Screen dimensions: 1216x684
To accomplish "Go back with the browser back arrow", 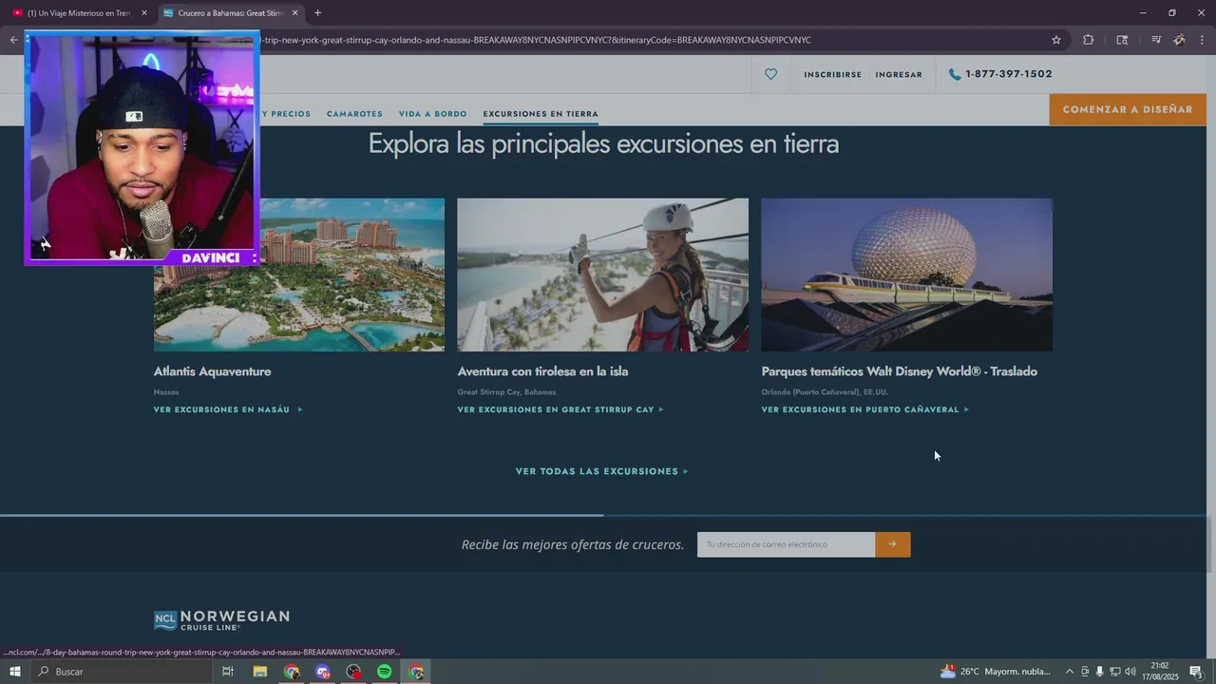I will (x=13, y=40).
